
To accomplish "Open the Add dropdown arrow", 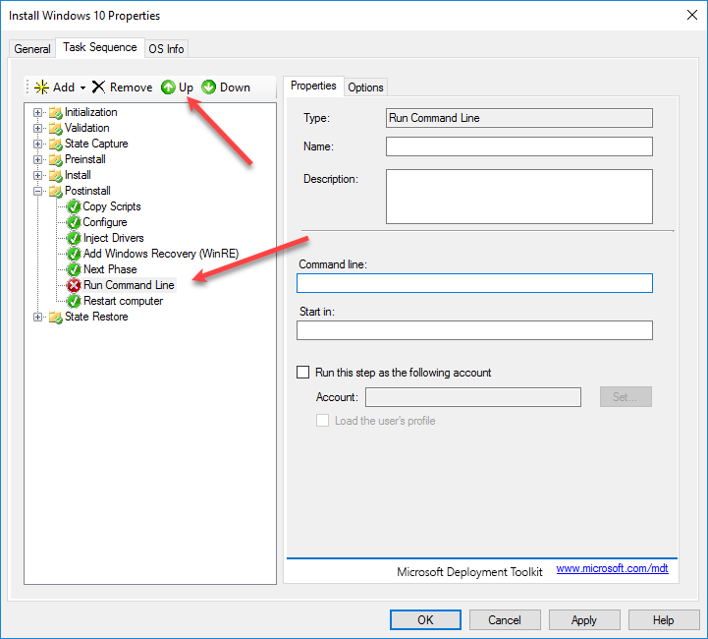I will tap(82, 87).
